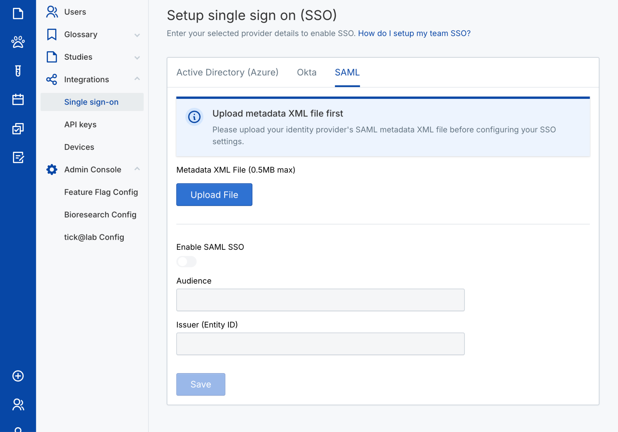Open the edit note icon in sidebar
The image size is (618, 432).
18,157
